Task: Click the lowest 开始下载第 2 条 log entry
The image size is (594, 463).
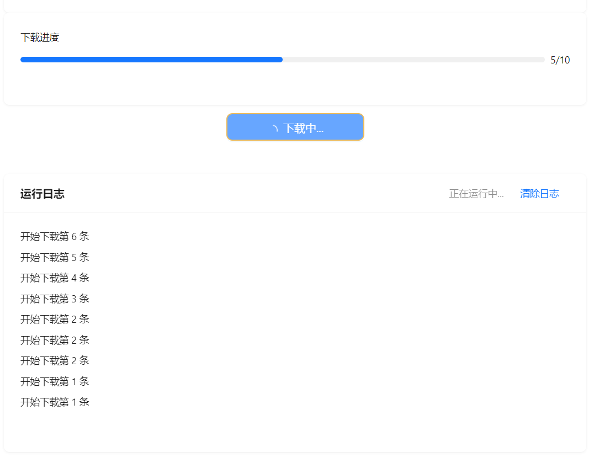Action: 55,361
